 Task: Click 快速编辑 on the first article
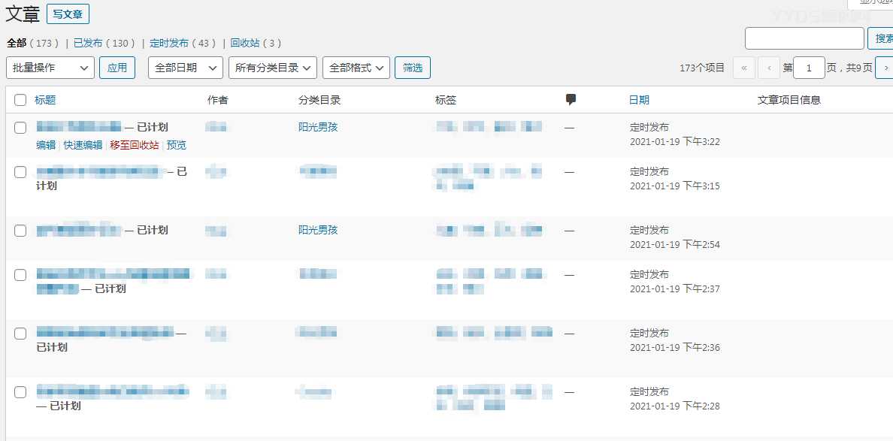[x=83, y=145]
